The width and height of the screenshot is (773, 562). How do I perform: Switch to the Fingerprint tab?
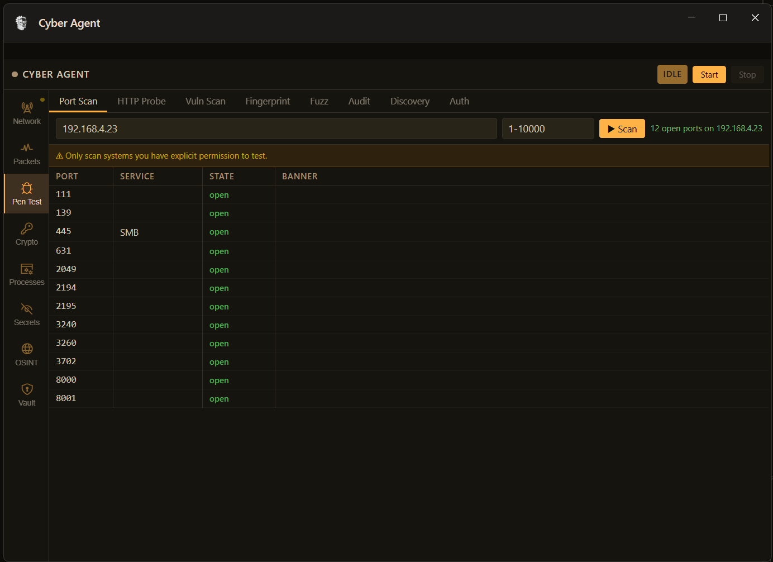(x=268, y=101)
